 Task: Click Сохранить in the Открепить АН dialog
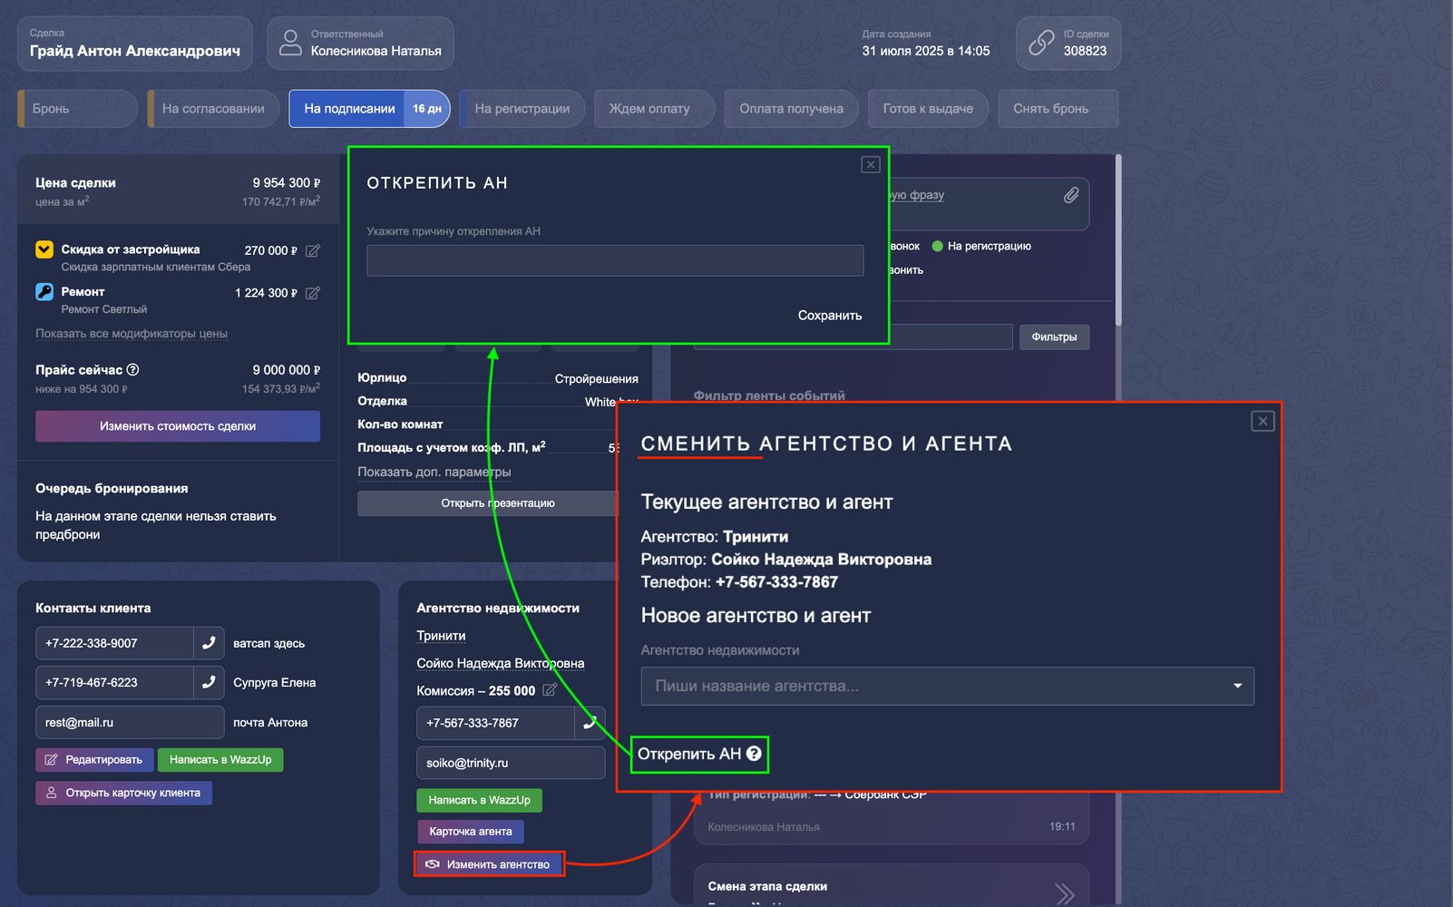(829, 316)
